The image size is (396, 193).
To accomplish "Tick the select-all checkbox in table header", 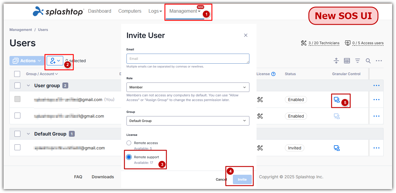I will [17, 74].
